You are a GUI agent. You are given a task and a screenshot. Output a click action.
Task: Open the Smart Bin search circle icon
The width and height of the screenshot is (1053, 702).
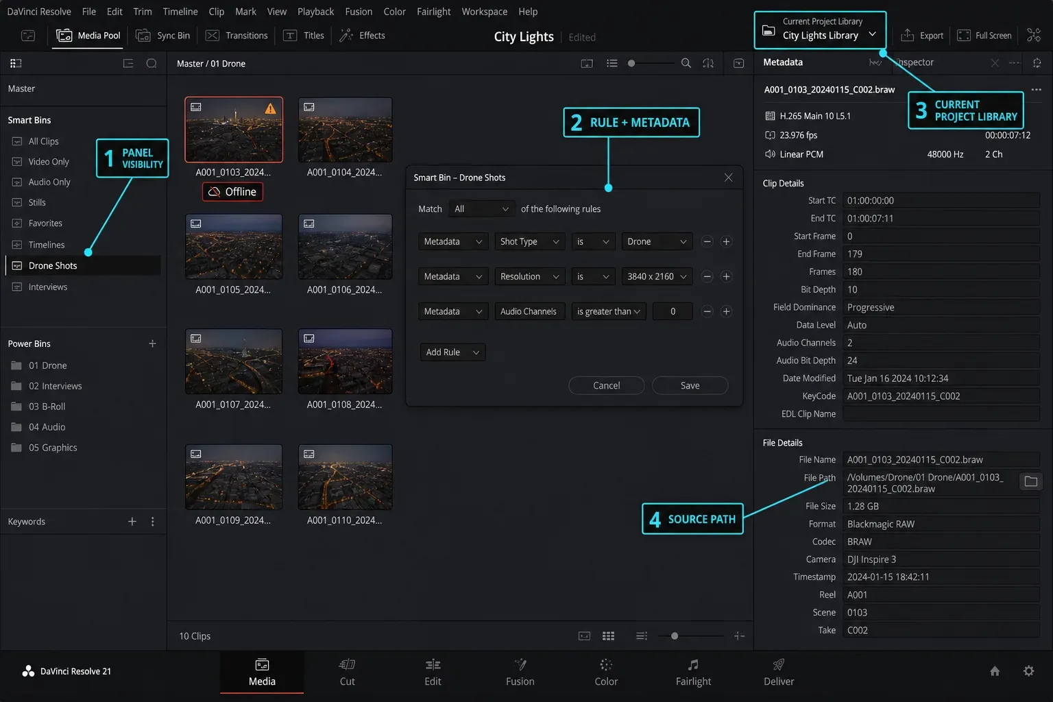[x=152, y=63]
